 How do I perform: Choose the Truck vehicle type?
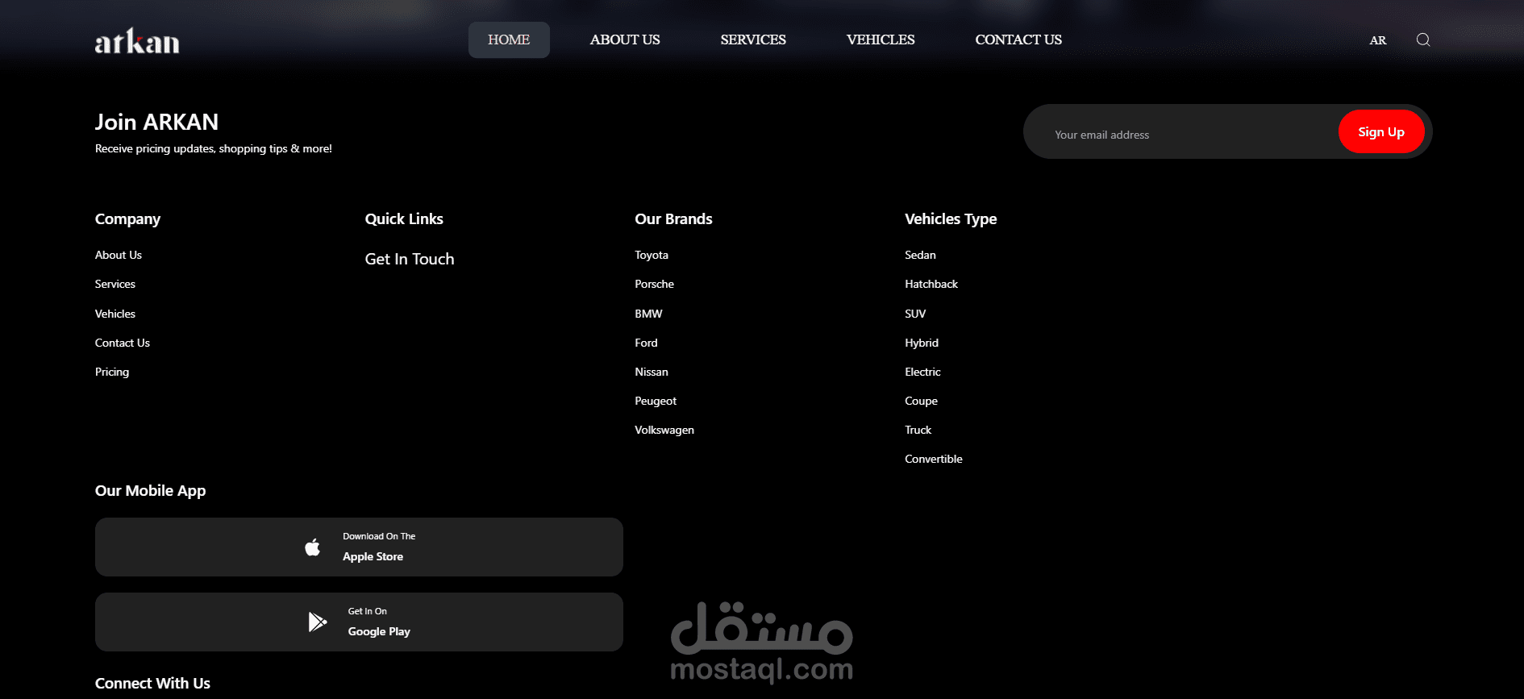click(x=918, y=430)
